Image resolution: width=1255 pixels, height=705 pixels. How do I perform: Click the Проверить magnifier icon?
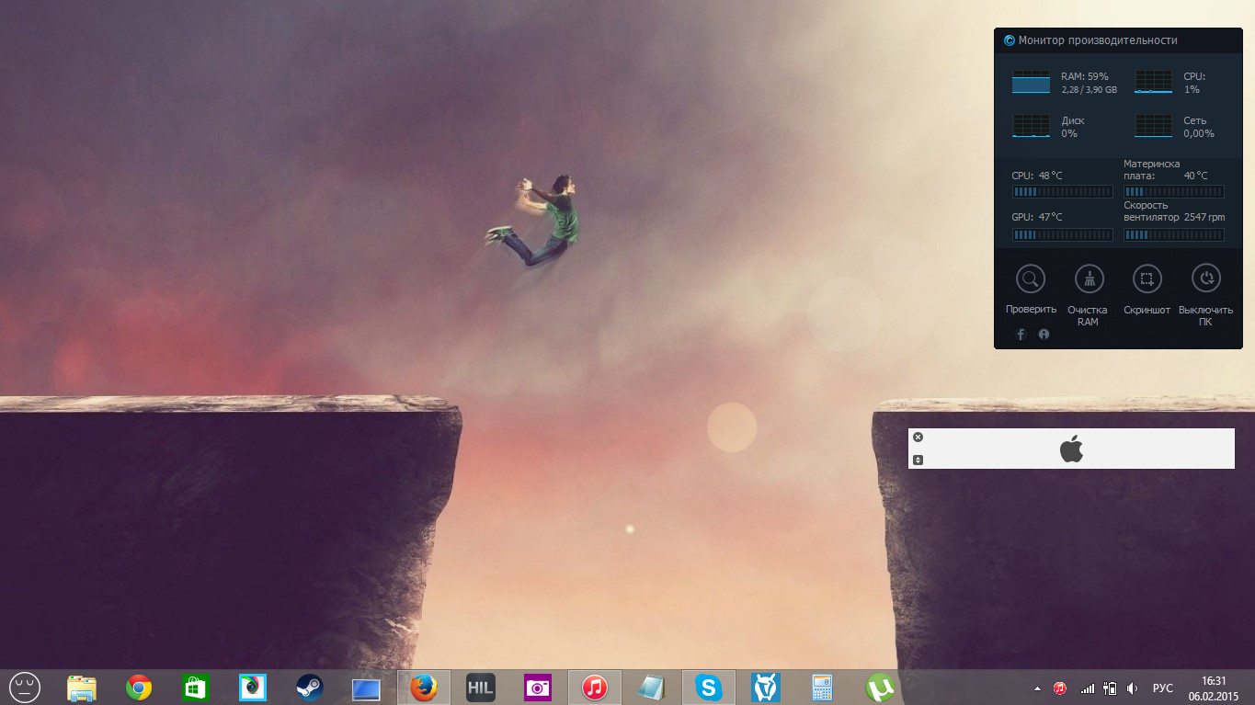1031,279
